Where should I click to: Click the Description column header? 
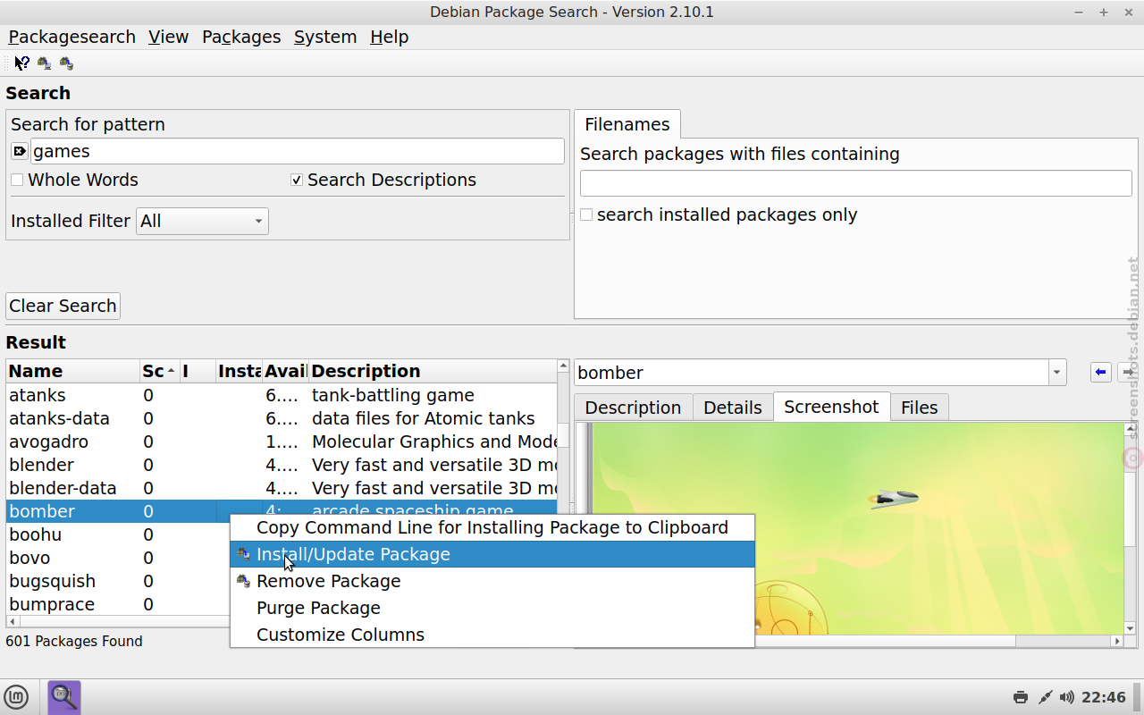tap(432, 371)
